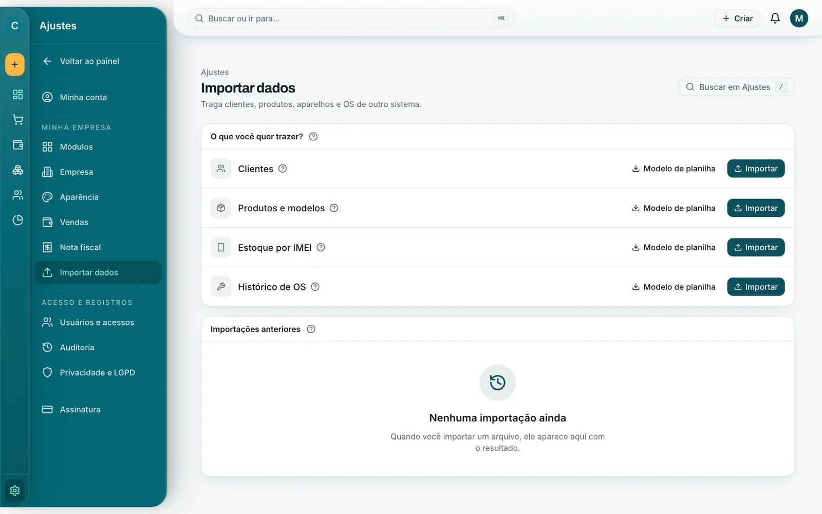This screenshot has width=822, height=514.
Task: Open Assinatura page
Action: [98, 410]
